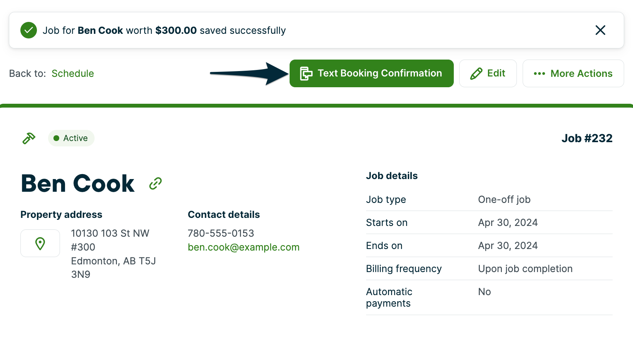Screen dimensions: 633x342
Task: Click the green checkmark in success banner
Action: (28, 30)
